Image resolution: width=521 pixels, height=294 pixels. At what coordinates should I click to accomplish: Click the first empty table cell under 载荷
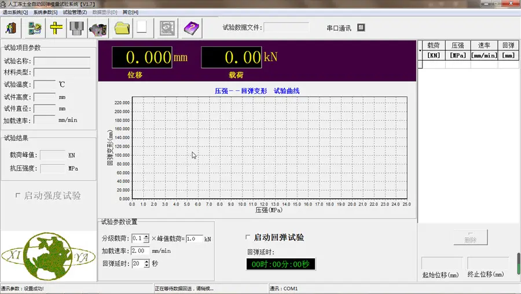(x=434, y=64)
